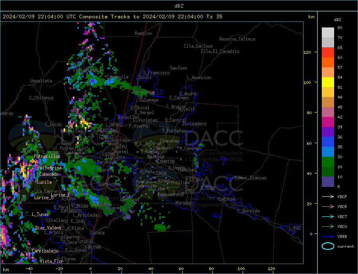Click the 'current' legend label
The height and width of the screenshot is (274, 358).
coord(345,247)
